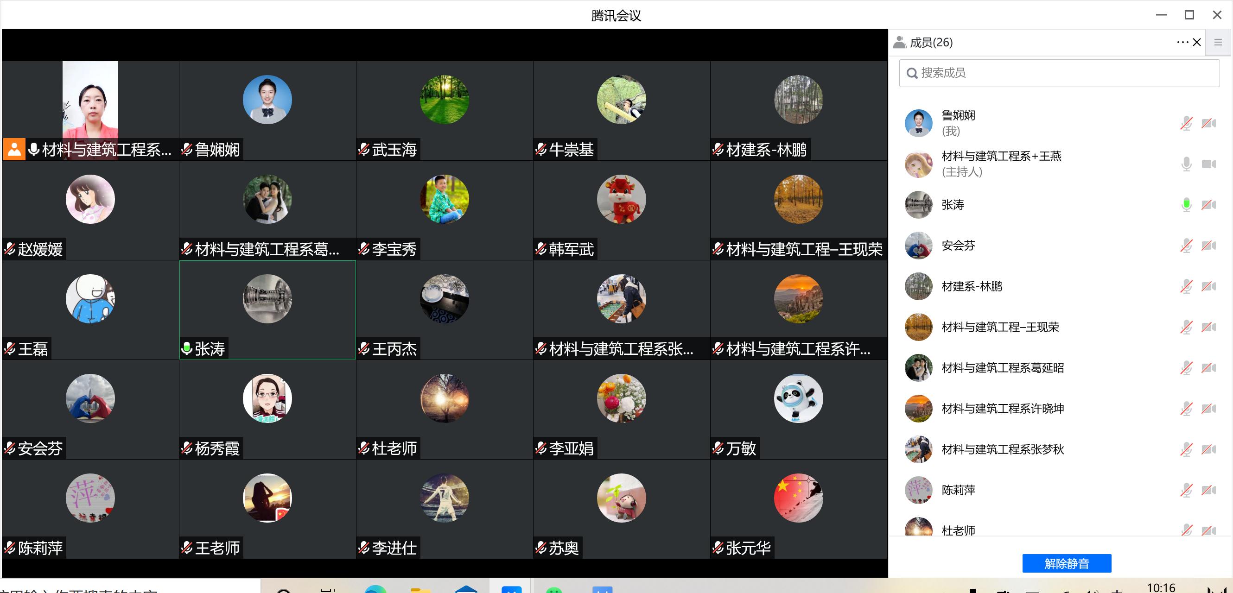Click host 王燕's camera icon

[1208, 164]
